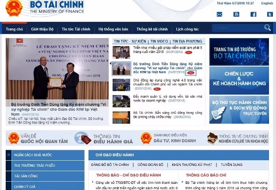Screen dimensions: 276x190
Task: Open Thông cáo báo chí heading
Action: pyautogui.click(x=206, y=175)
